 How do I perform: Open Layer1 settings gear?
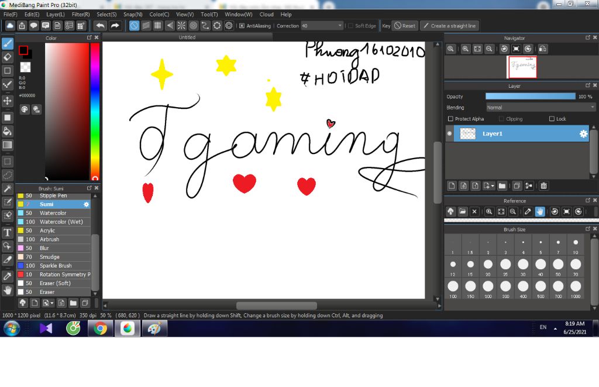click(x=583, y=134)
